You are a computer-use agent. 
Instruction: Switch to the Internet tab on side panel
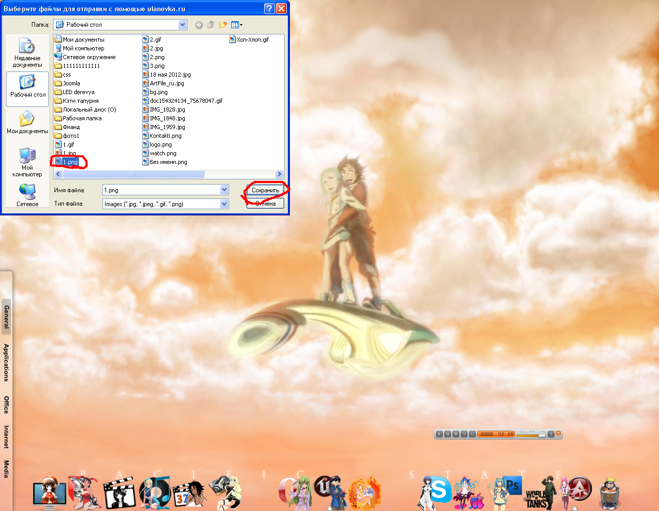tap(6, 437)
